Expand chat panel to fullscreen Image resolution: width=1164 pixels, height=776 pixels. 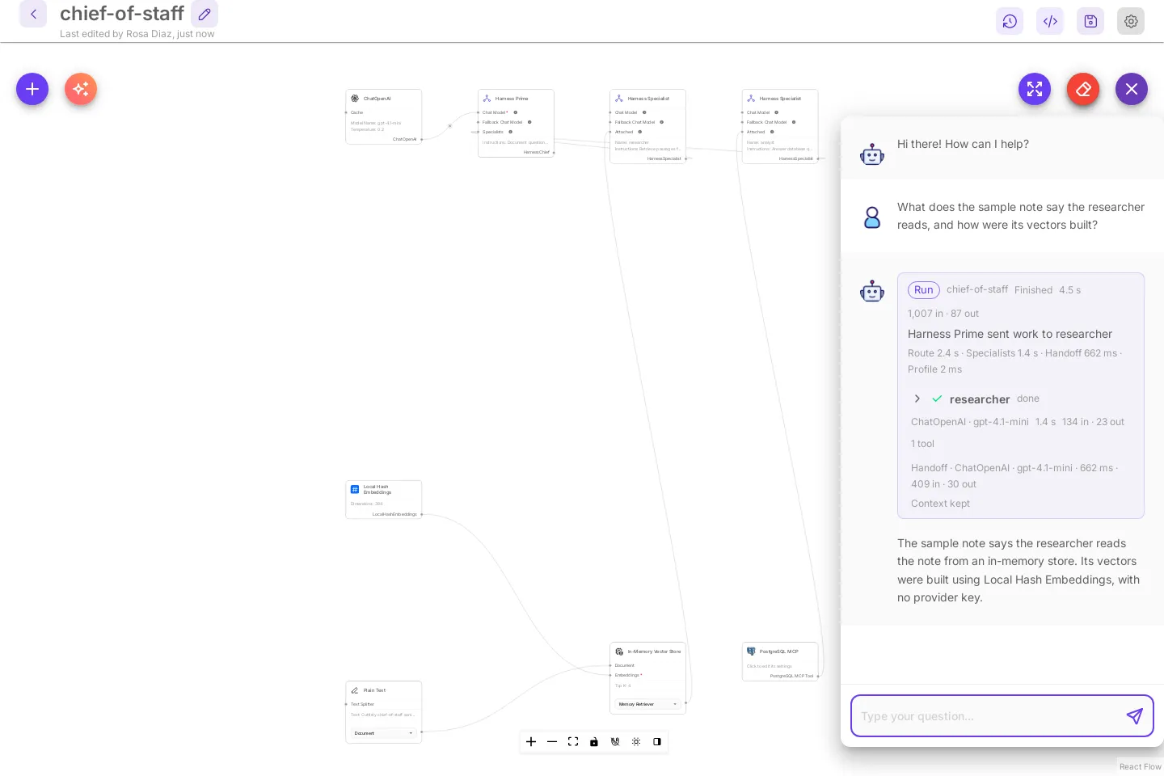pos(1035,89)
